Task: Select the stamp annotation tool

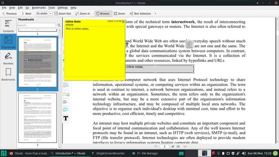Action: tap(66, 93)
